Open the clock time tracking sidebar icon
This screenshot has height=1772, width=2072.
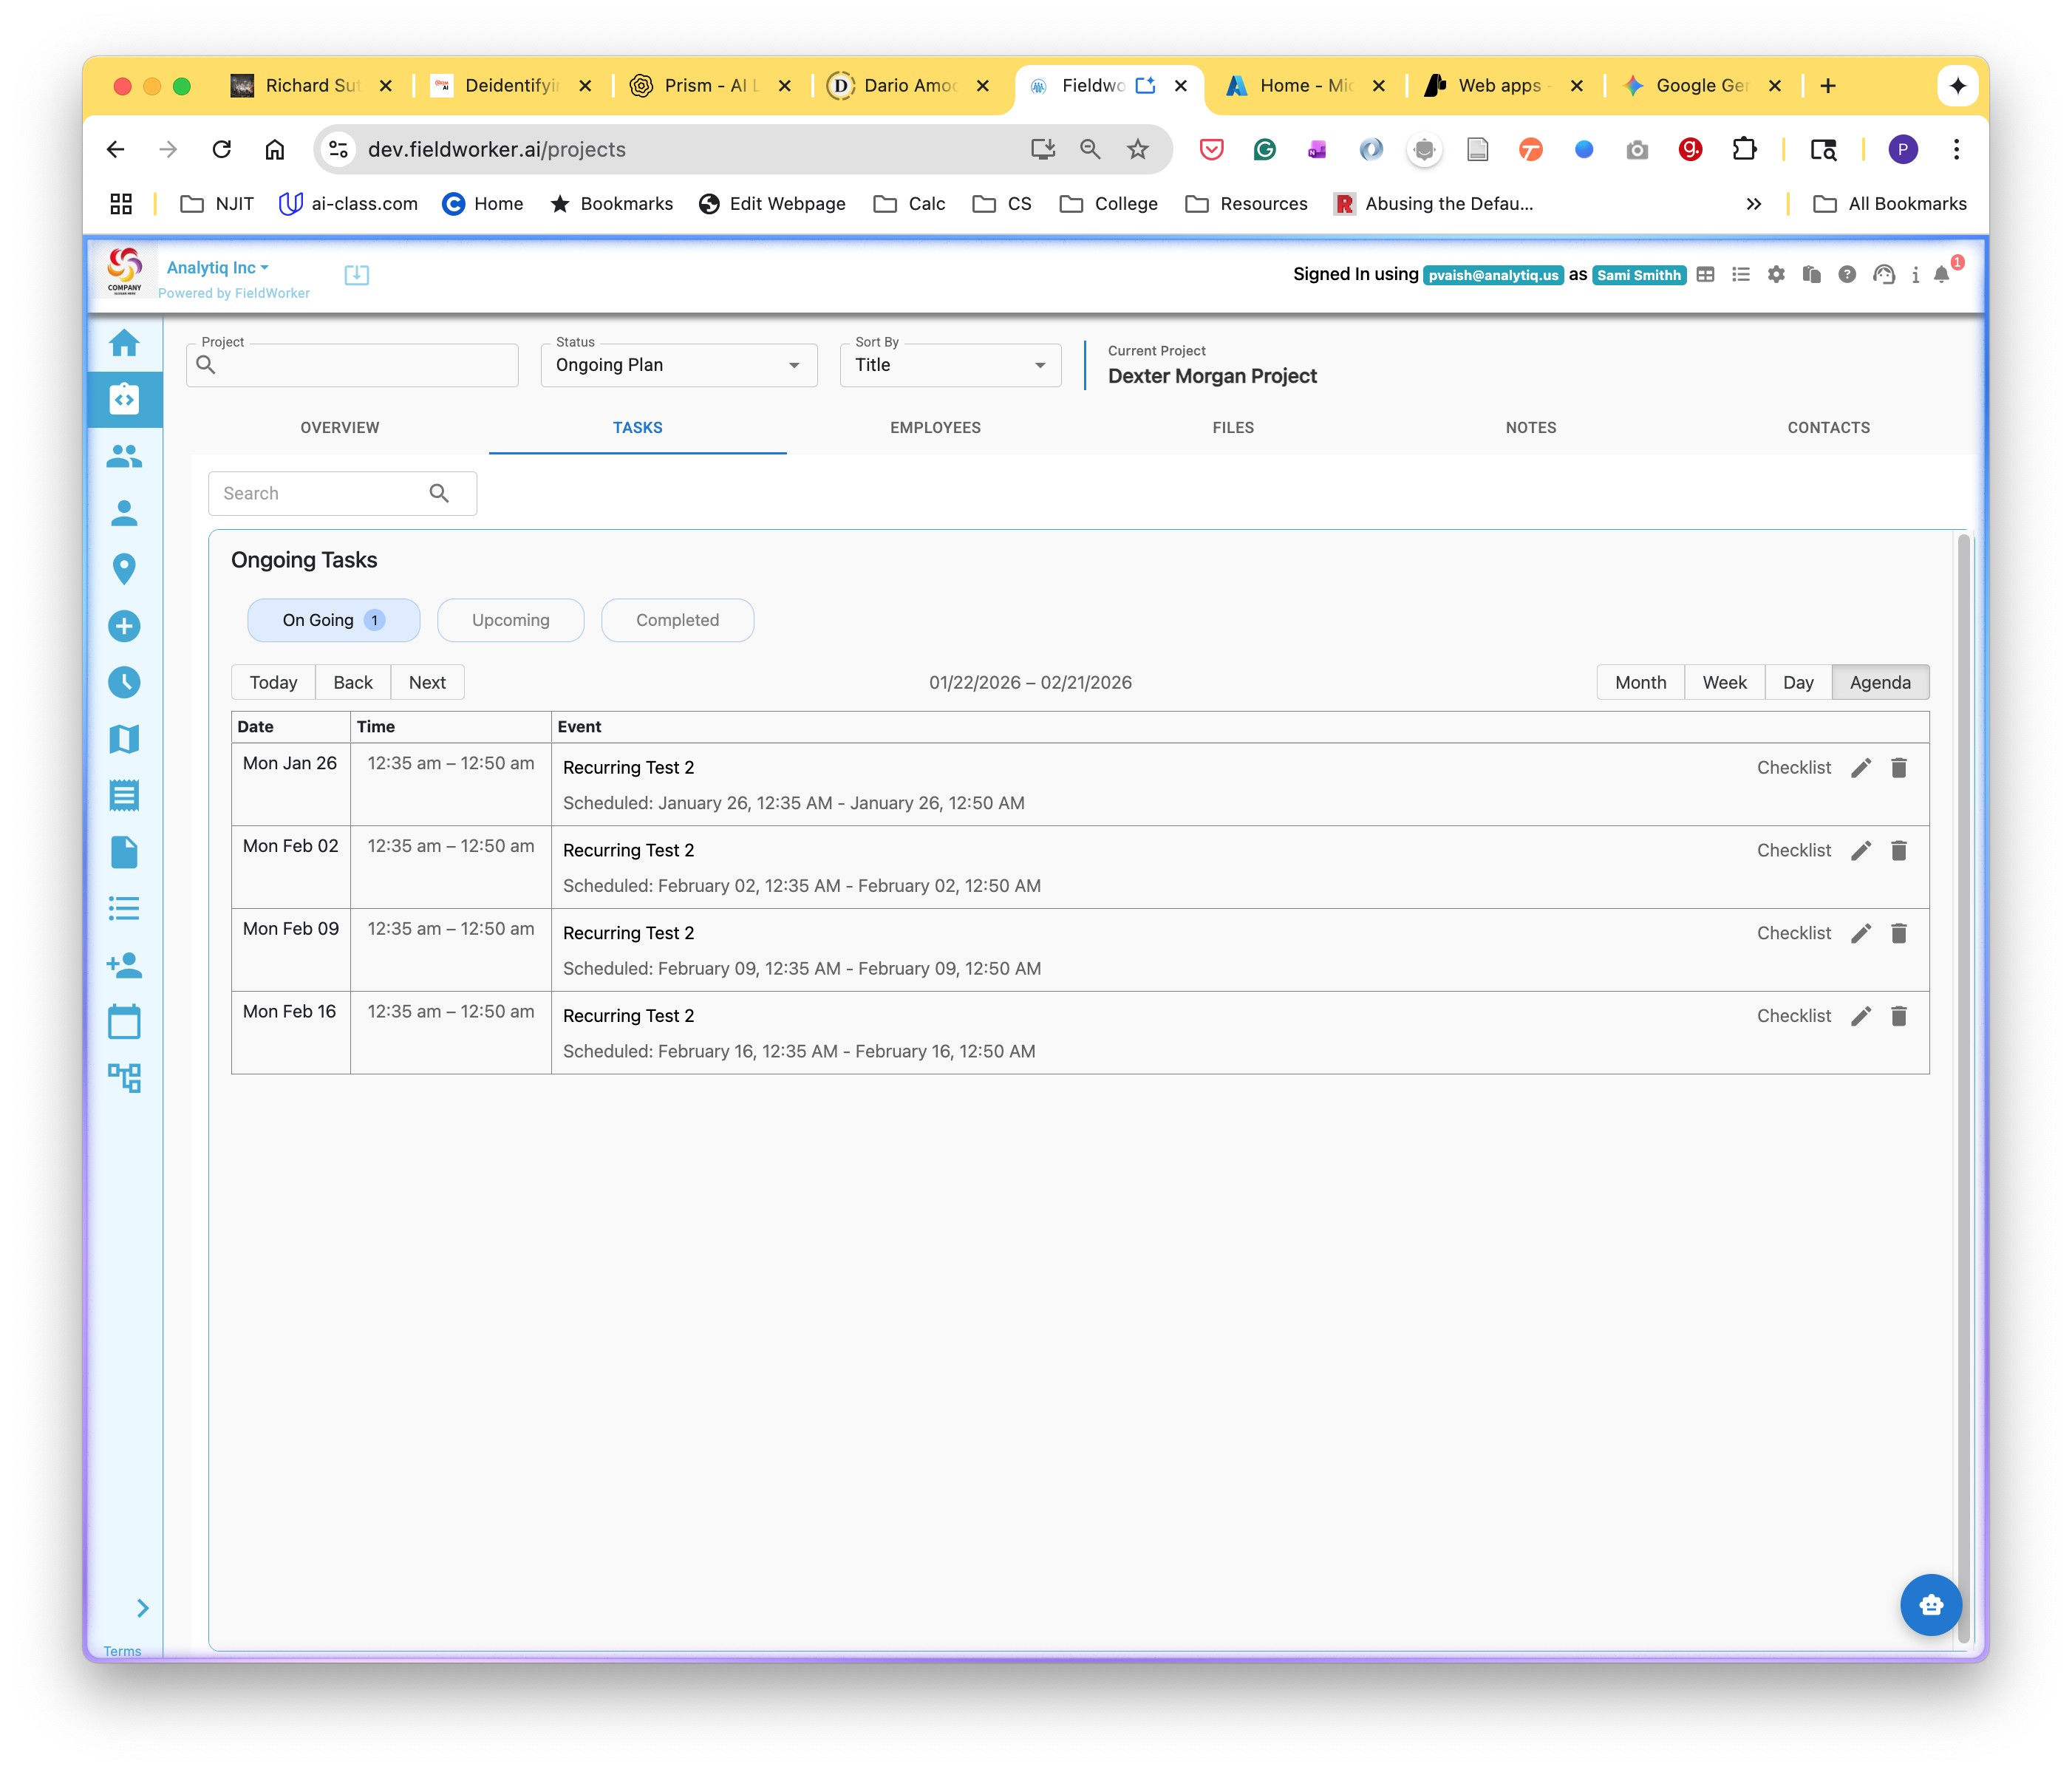tap(124, 683)
